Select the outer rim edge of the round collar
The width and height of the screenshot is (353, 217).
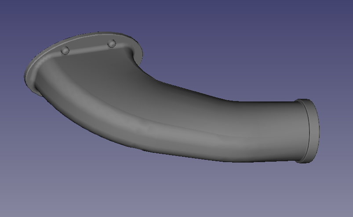316,132
